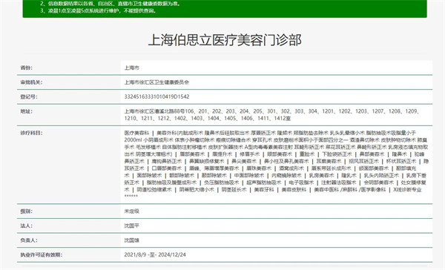Select the value 上海市 in the province row
The width and height of the screenshot is (445, 270).
(132, 67)
